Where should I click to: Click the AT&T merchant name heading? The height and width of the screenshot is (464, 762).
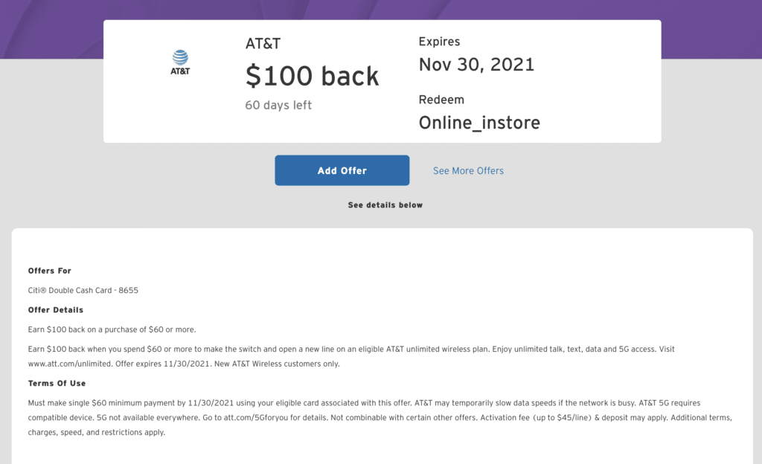[263, 44]
